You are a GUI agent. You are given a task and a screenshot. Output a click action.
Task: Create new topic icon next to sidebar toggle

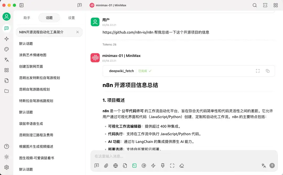(x=80, y=5)
